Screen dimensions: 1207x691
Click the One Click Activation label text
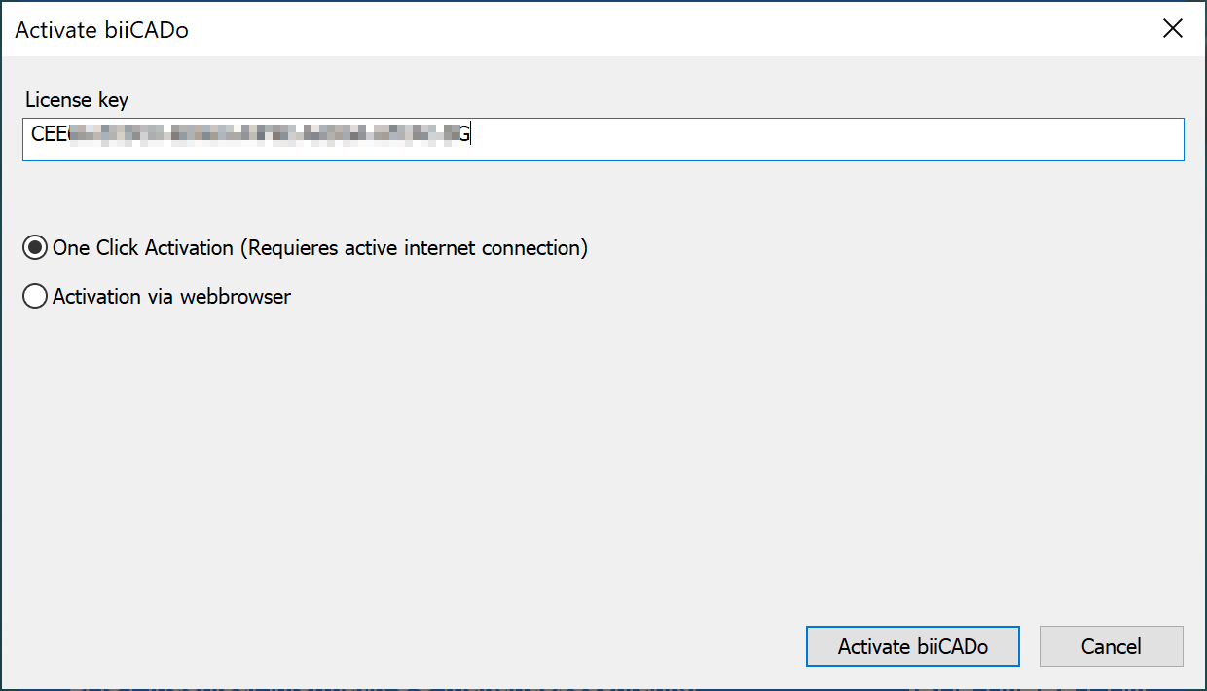(x=143, y=248)
